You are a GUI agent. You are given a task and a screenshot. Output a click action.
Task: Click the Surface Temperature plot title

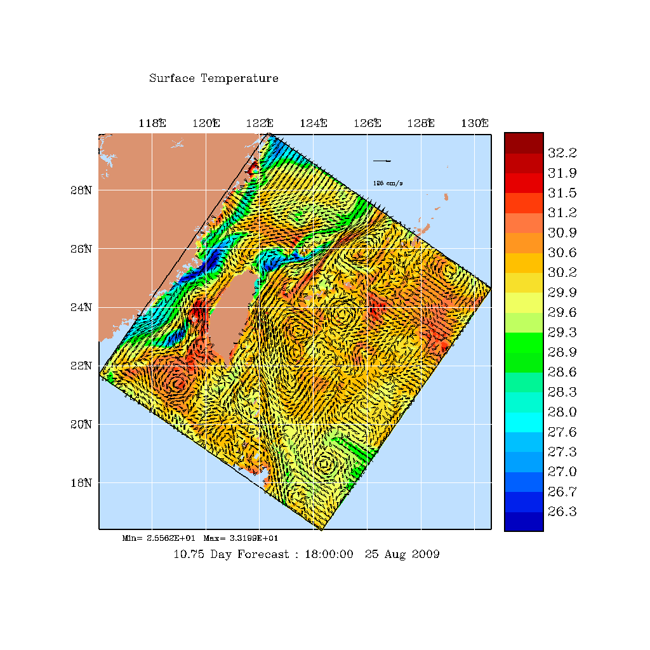pos(213,79)
